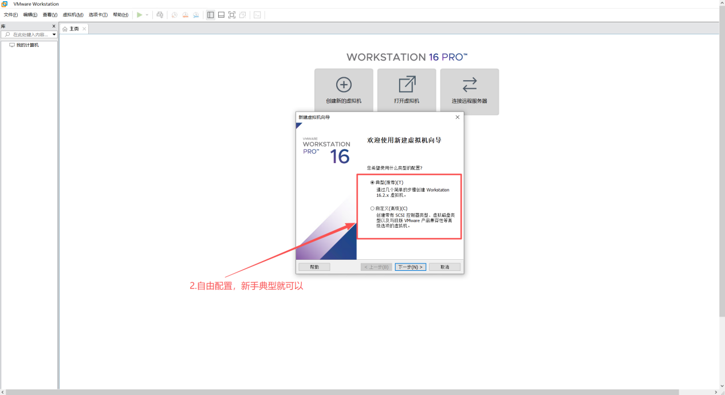
Task: Open the 查看(V) menu
Action: click(x=50, y=15)
